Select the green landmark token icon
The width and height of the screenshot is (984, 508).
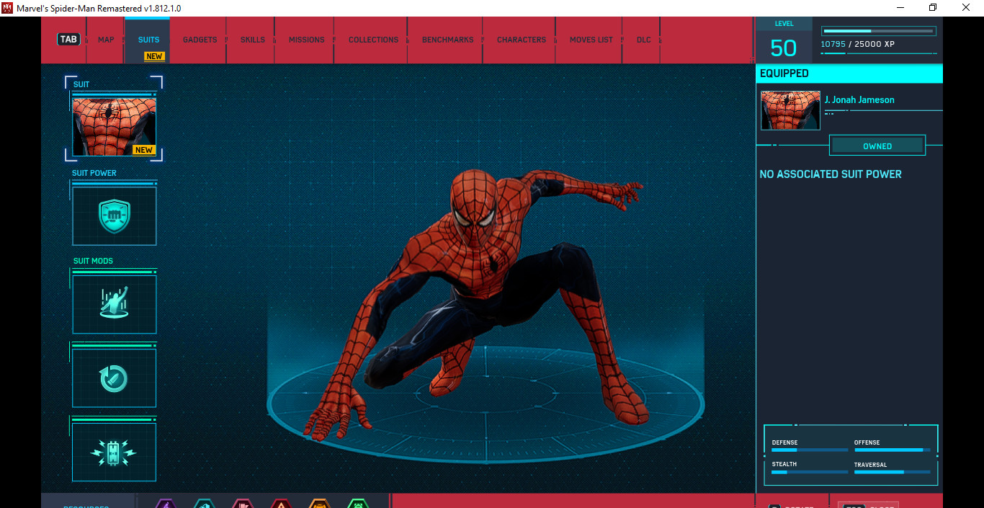(x=357, y=503)
